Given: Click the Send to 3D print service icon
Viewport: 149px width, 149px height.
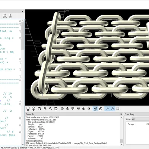Looking at the screenshot, I should click(x=10, y=16).
